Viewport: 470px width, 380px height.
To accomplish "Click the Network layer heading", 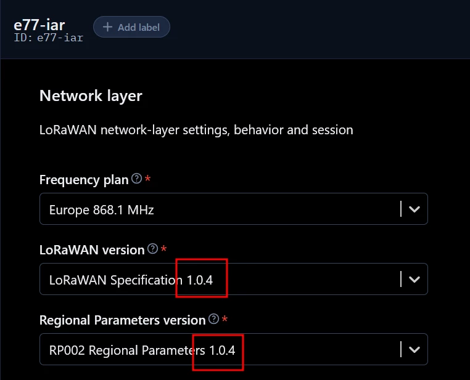I will (91, 95).
